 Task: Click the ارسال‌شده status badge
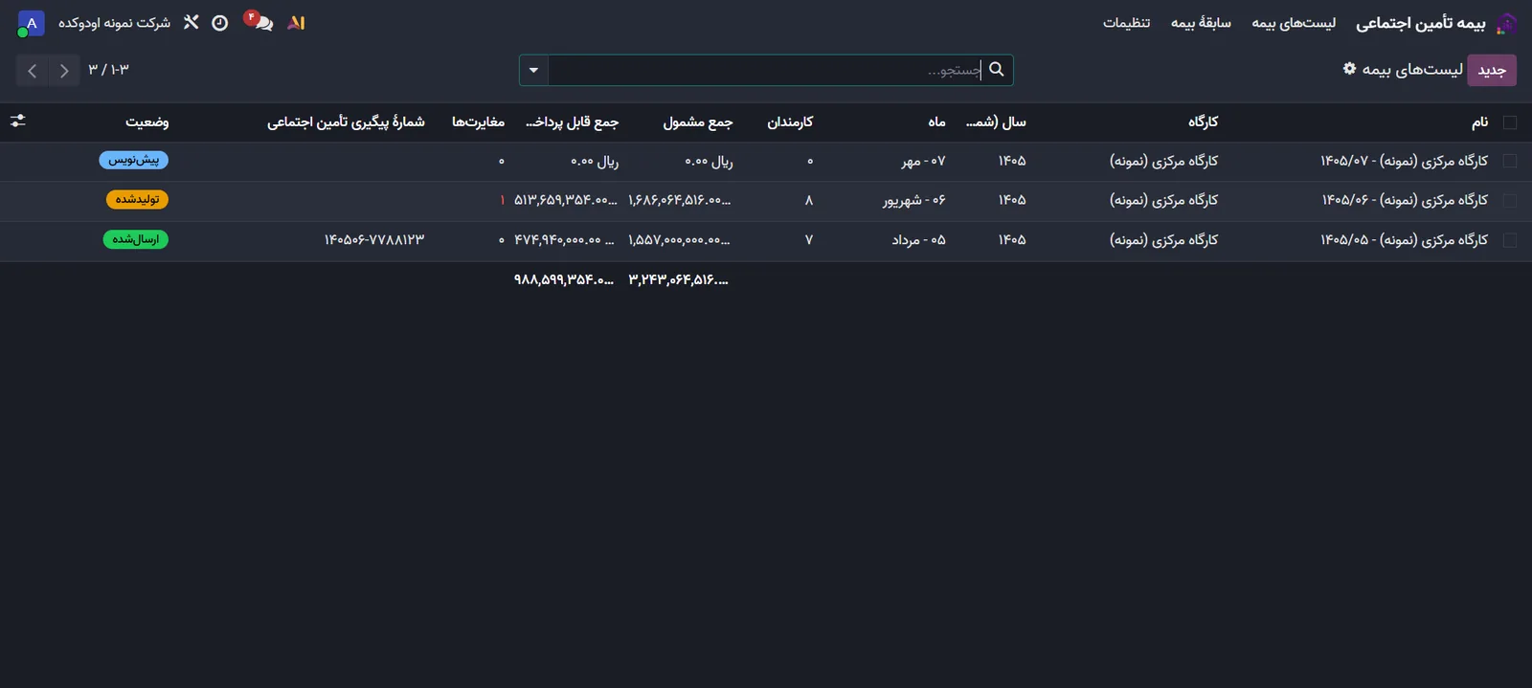point(136,239)
